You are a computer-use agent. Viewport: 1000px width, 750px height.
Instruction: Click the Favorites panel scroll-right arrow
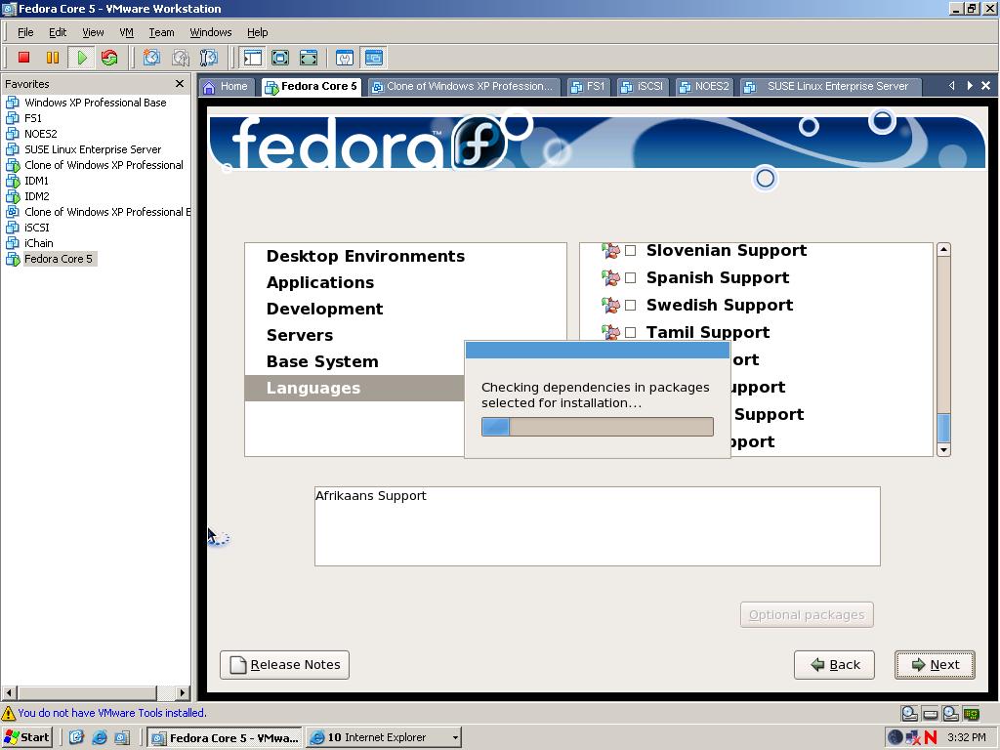(x=183, y=692)
